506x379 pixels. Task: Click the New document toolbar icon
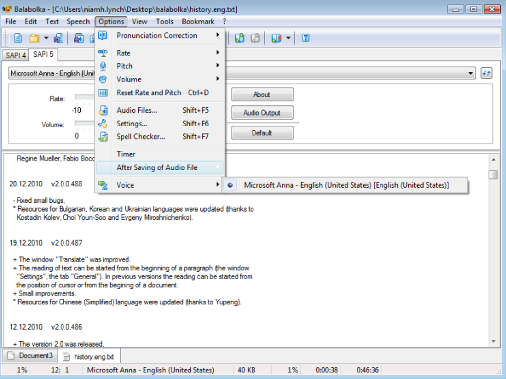[x=18, y=38]
